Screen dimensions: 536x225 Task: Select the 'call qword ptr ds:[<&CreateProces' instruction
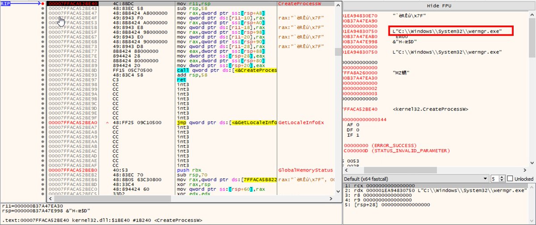pyautogui.click(x=227, y=70)
